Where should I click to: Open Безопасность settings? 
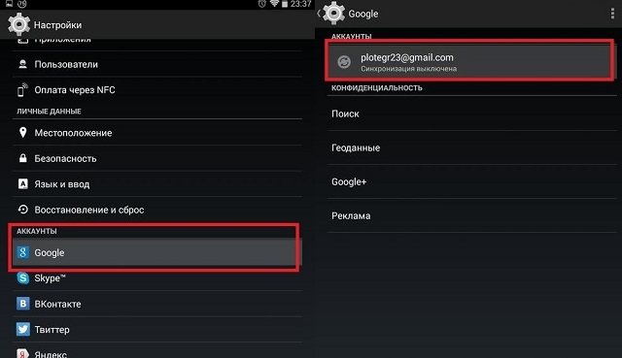tap(157, 158)
